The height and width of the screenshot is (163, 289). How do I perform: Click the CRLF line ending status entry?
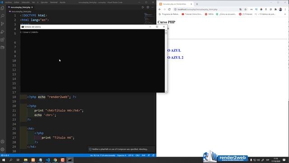[x=137, y=155]
